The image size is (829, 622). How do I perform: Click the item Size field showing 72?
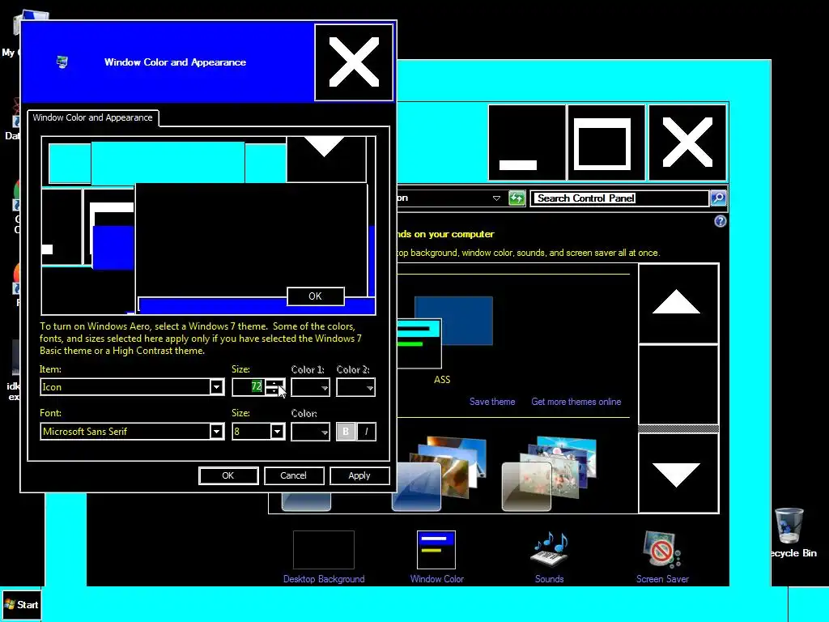point(249,387)
